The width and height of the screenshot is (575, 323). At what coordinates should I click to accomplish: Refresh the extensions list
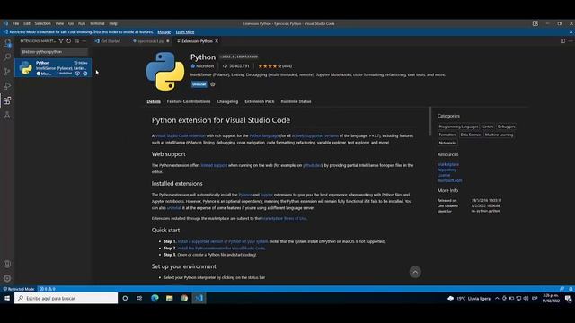click(68, 41)
